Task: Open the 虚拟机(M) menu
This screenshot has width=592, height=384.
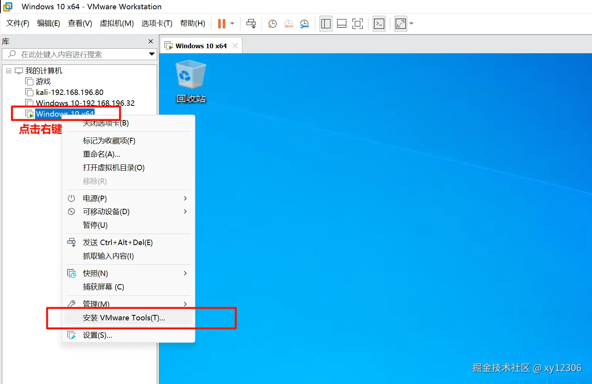Action: (x=117, y=24)
